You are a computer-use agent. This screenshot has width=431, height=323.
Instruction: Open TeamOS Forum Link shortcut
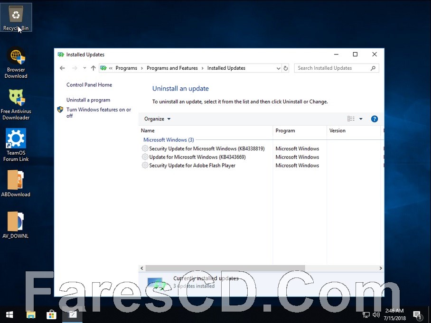pos(16,145)
